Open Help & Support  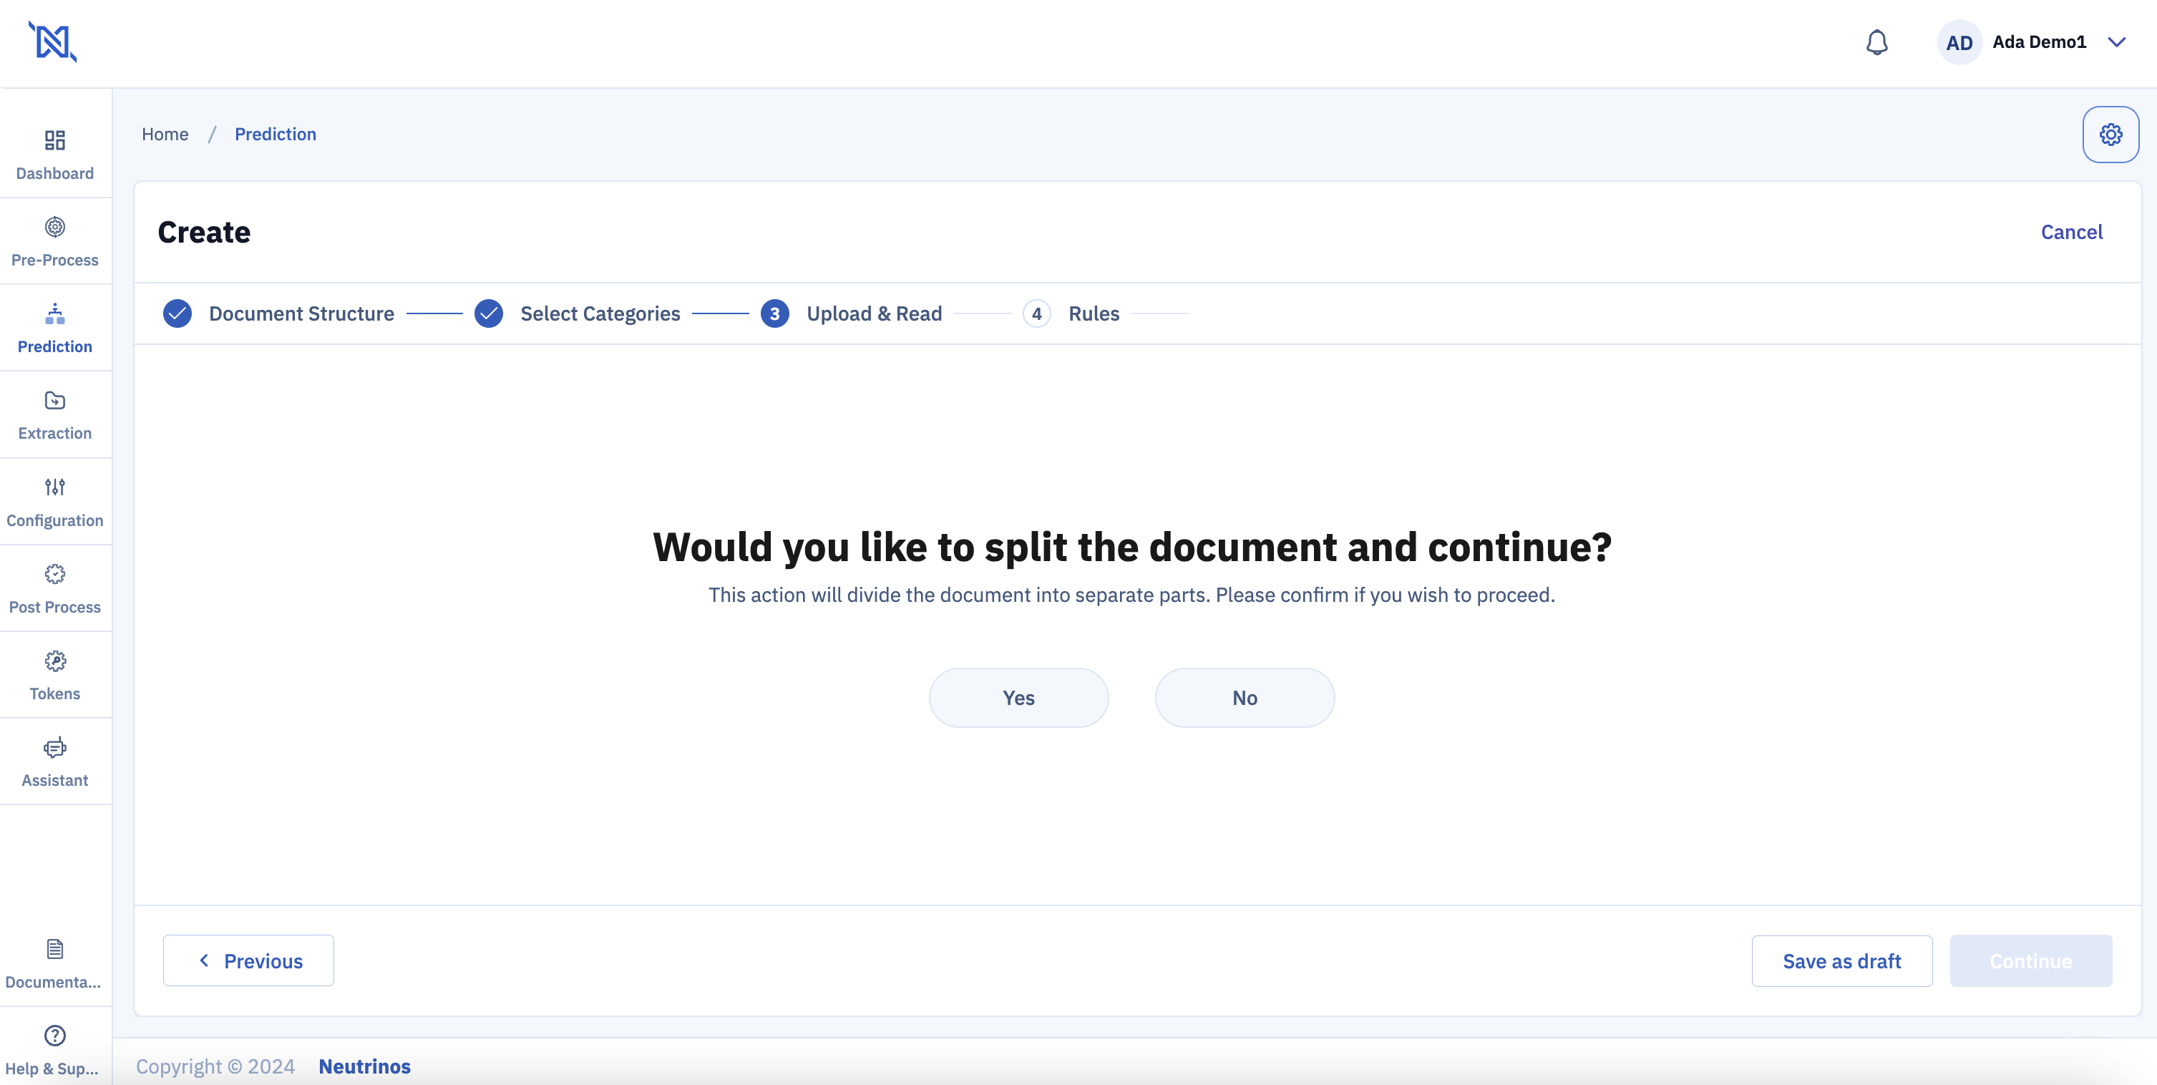(55, 1050)
